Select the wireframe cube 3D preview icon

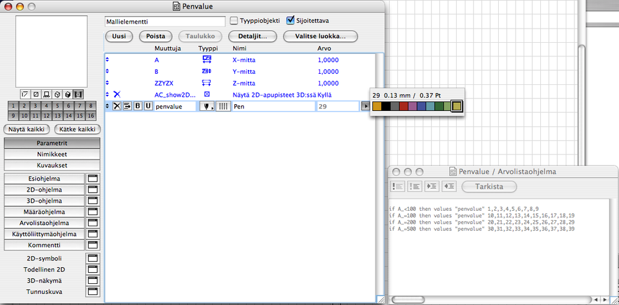pos(57,94)
